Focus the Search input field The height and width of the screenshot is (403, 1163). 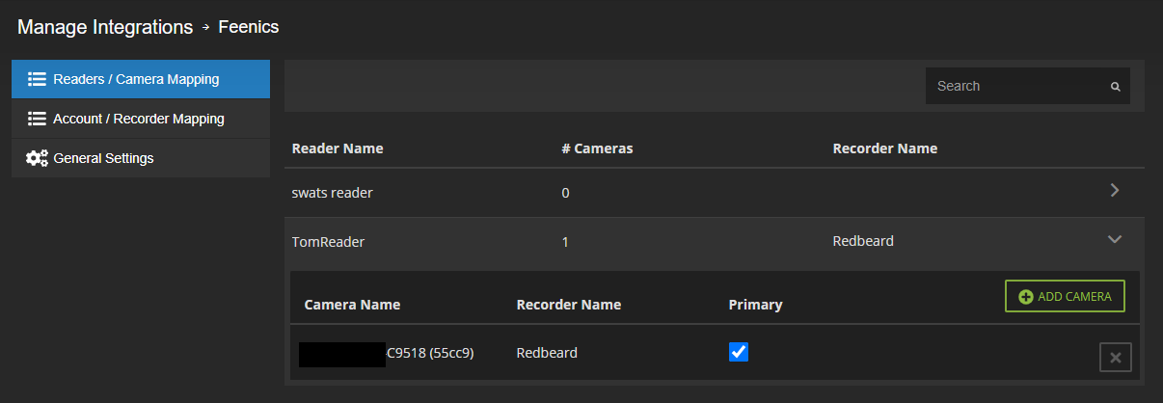click(x=1028, y=86)
